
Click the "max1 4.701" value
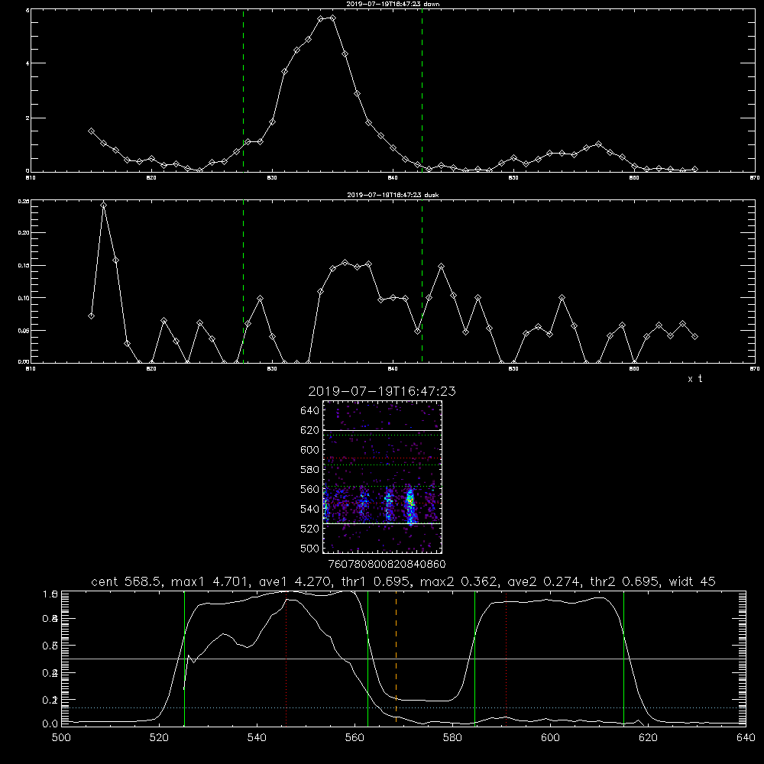click(x=209, y=581)
